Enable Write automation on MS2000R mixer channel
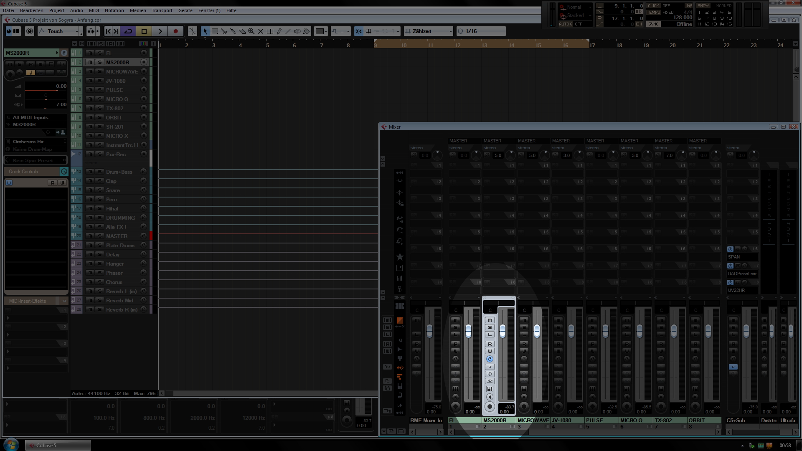802x451 pixels. click(490, 351)
